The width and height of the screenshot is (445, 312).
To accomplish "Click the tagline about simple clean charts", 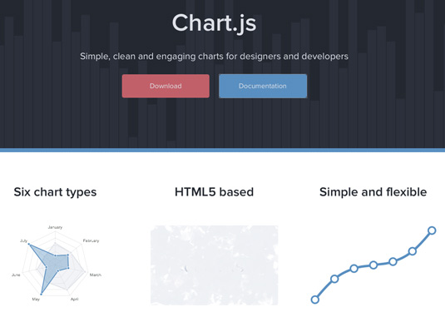I will tap(215, 57).
